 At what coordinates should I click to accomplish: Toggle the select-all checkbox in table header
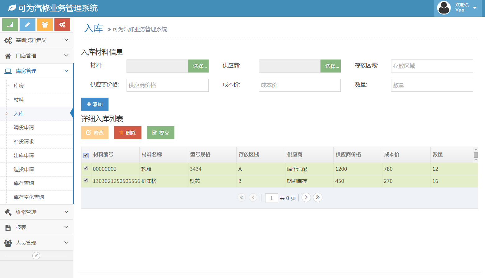(86, 155)
